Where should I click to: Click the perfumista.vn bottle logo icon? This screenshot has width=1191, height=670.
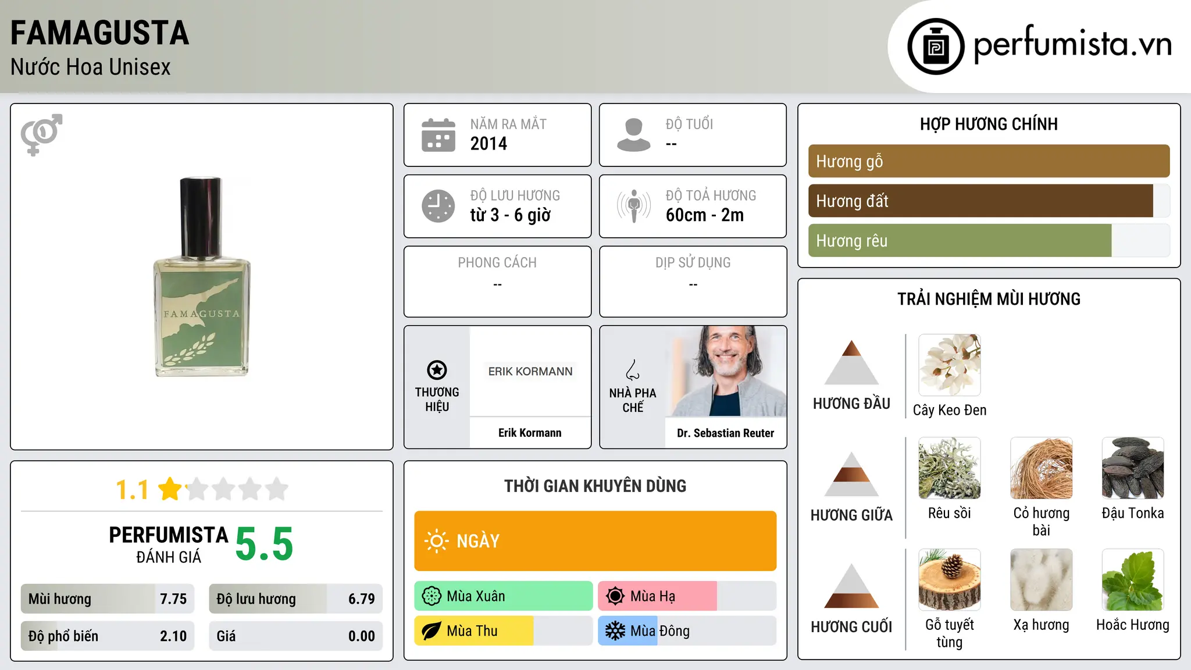(936, 47)
